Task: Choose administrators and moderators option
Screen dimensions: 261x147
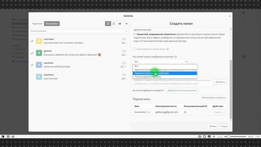Action: tap(165, 73)
